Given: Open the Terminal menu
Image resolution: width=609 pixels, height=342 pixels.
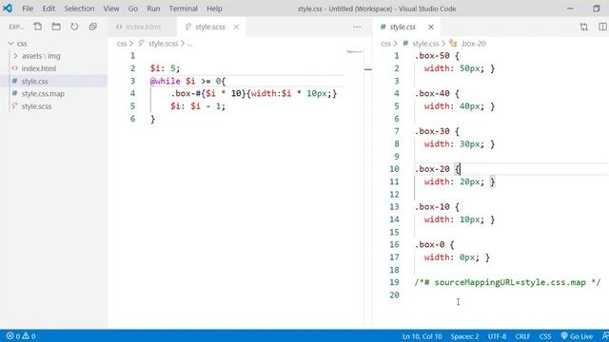Looking at the screenshot, I should (x=183, y=9).
